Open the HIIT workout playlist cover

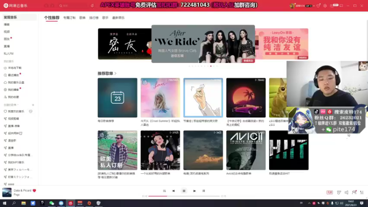click(x=289, y=150)
